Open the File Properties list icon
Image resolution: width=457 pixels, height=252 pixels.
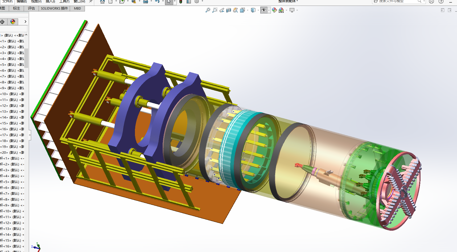[x=189, y=2]
